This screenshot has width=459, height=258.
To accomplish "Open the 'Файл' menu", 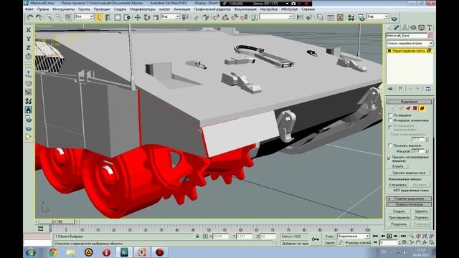I will pos(29,9).
